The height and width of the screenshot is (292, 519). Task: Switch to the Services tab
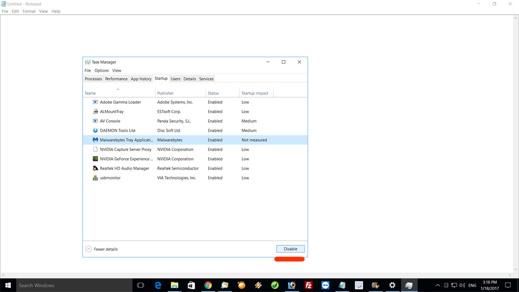pyautogui.click(x=206, y=79)
